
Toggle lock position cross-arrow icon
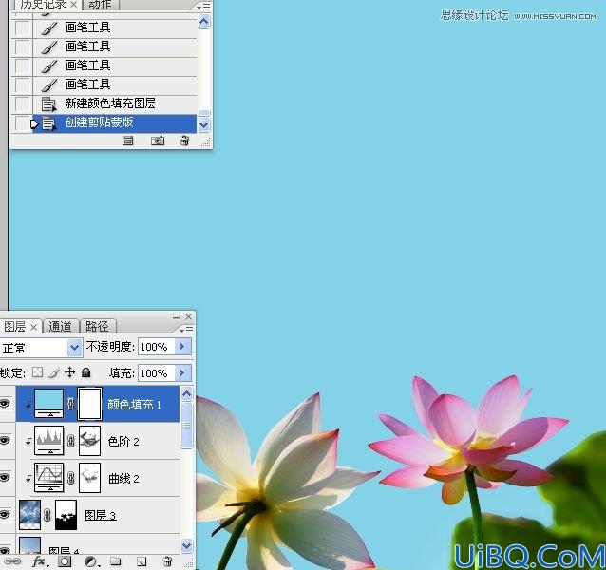click(x=70, y=372)
